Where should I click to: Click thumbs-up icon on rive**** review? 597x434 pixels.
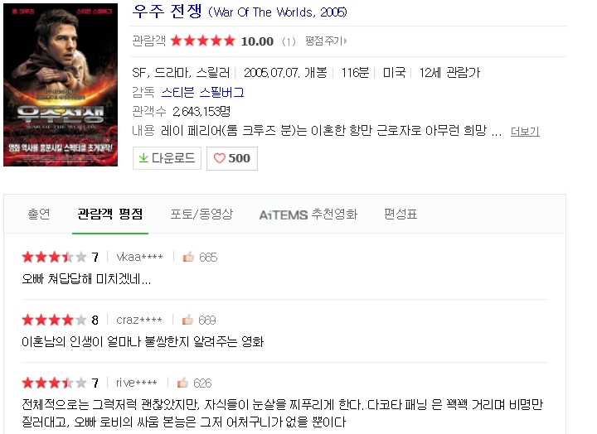[182, 383]
